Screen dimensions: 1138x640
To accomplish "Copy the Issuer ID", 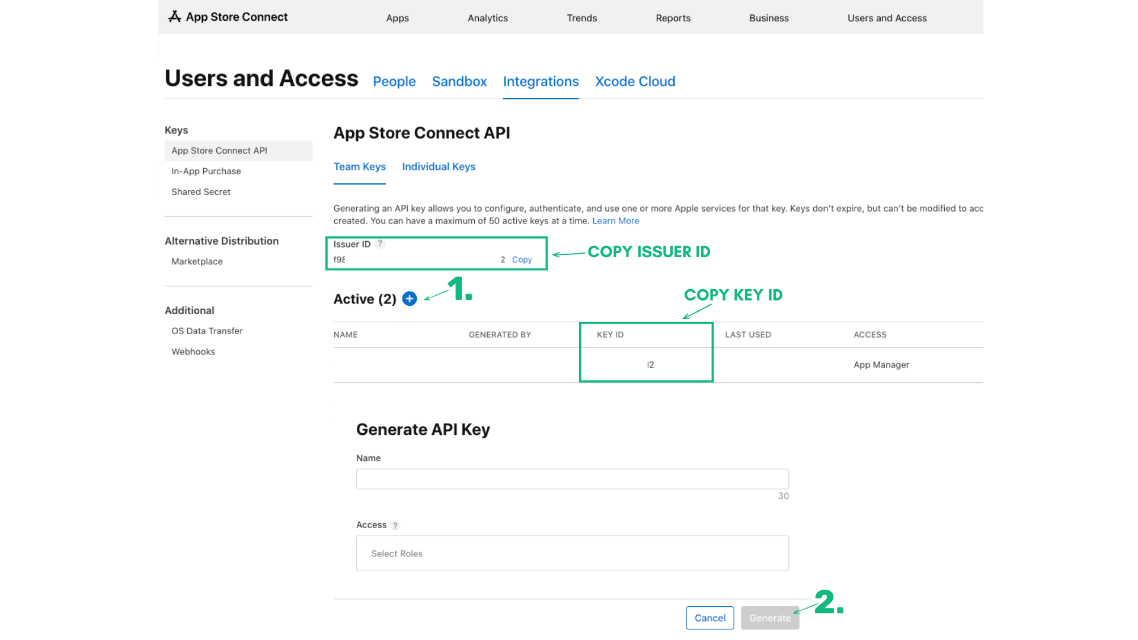I will point(522,260).
